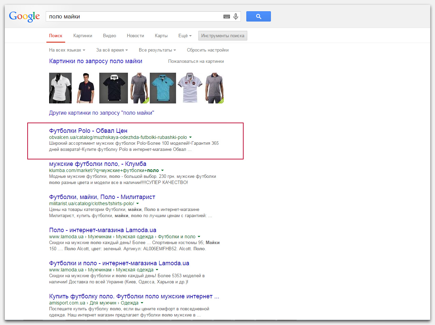
Task: Click the obvalcen.ua/catalog URL text
Action: click(118, 137)
